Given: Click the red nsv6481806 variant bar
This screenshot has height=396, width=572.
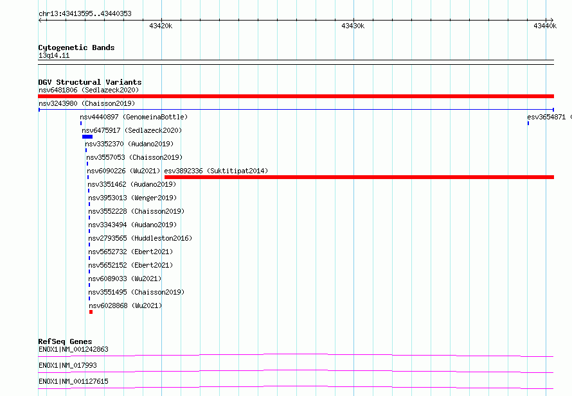Looking at the screenshot, I should pos(296,96).
